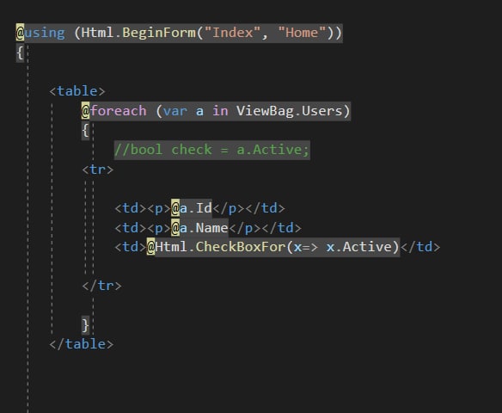
Task: Place cursor on "Index" string literal
Action: 232,33
